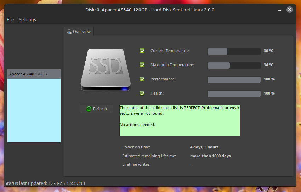Click the Maximum Temperature green checkmark
301x192 pixels.
[x=142, y=65]
